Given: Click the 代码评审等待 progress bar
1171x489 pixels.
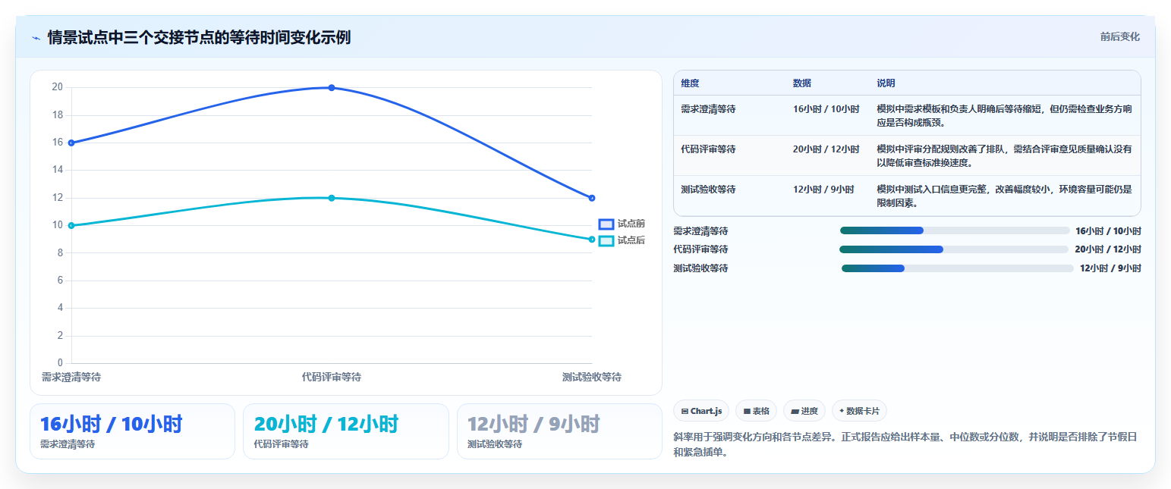Looking at the screenshot, I should point(954,249).
